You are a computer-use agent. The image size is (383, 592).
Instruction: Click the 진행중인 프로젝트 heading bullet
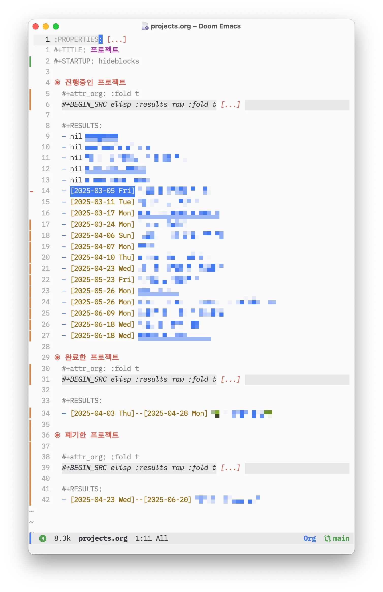pos(57,82)
